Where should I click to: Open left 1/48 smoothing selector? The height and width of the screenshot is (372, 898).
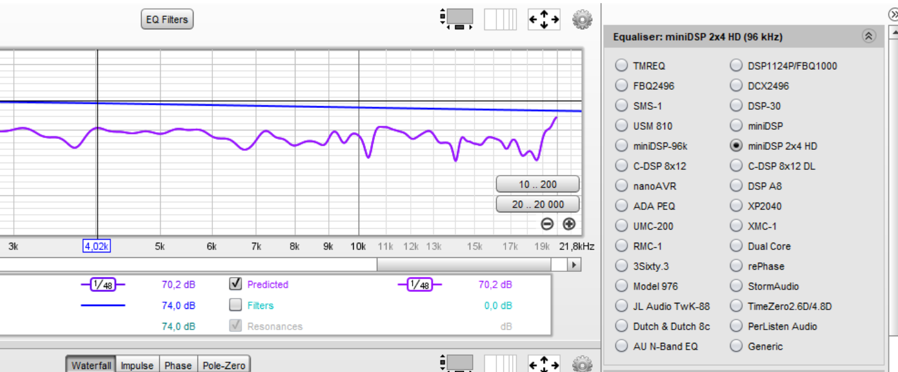pos(103,285)
